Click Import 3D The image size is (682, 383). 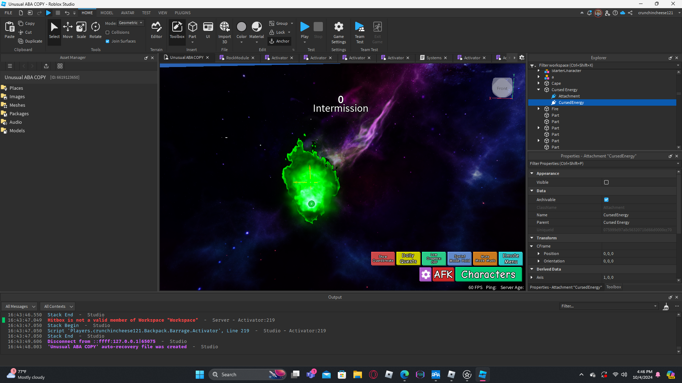click(x=224, y=32)
